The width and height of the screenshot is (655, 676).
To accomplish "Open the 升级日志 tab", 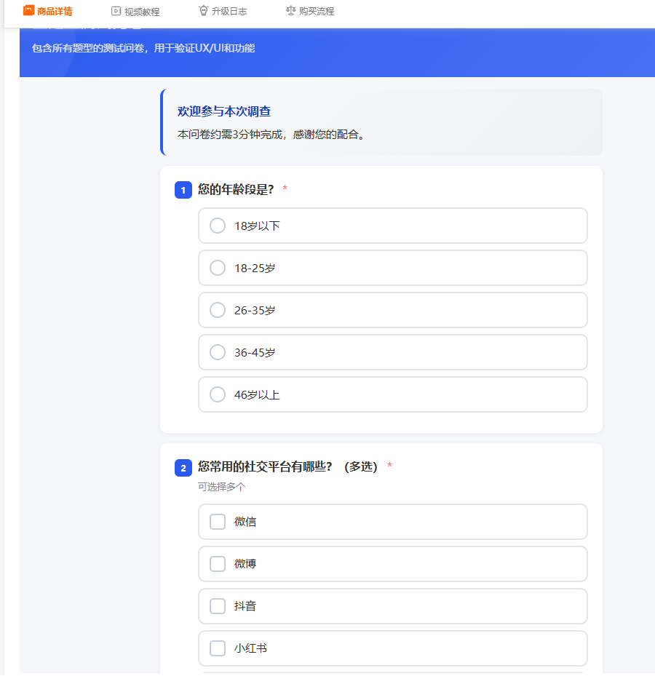I will [x=229, y=12].
